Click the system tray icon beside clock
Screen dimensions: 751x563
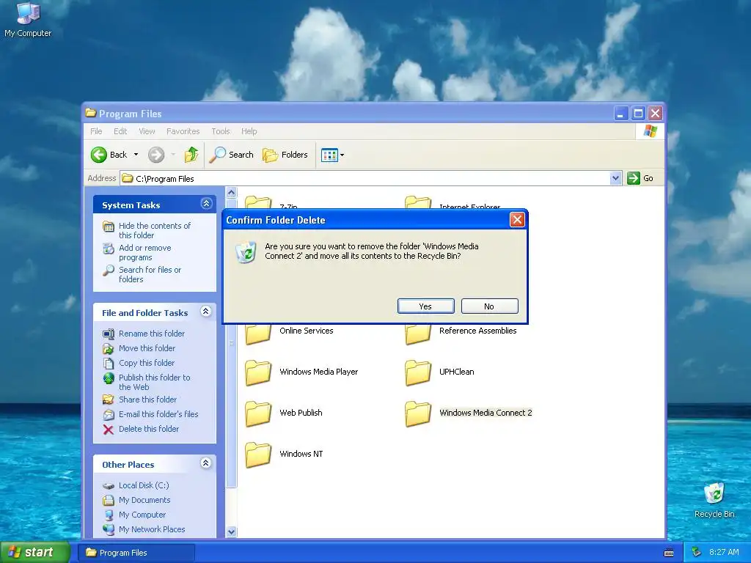[x=697, y=553]
